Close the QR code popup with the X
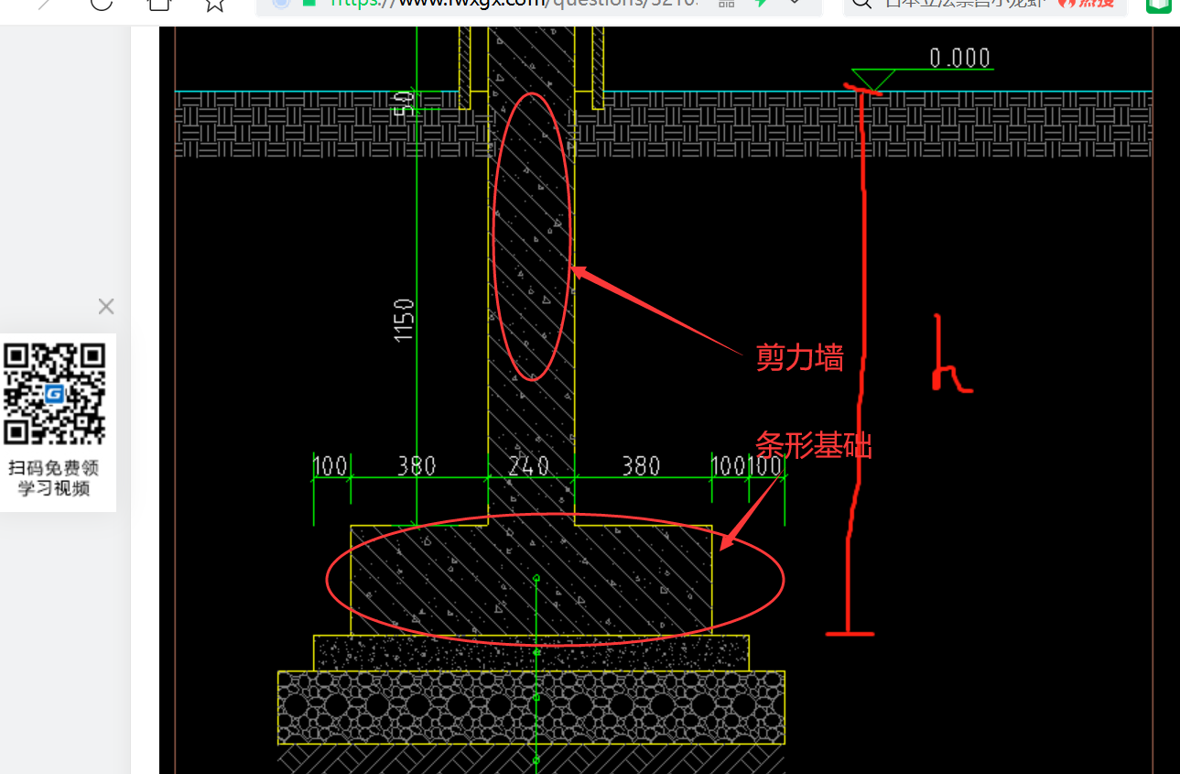The image size is (1180, 774). [x=106, y=307]
